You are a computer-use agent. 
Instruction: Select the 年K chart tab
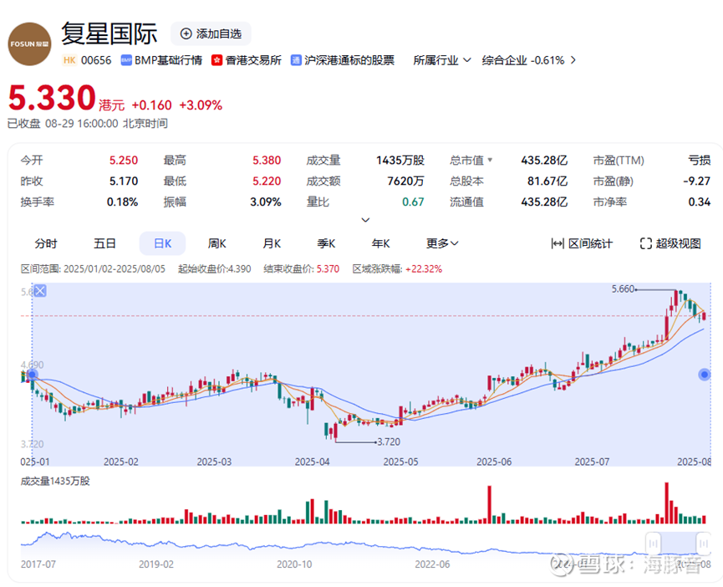(381, 243)
